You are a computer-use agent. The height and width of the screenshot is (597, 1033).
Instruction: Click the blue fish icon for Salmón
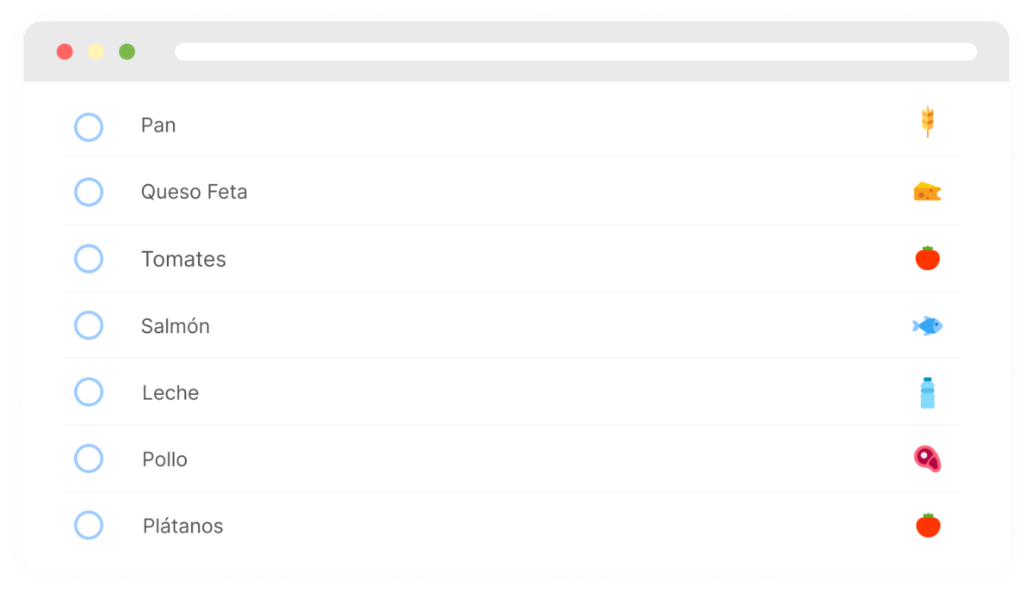pos(927,325)
